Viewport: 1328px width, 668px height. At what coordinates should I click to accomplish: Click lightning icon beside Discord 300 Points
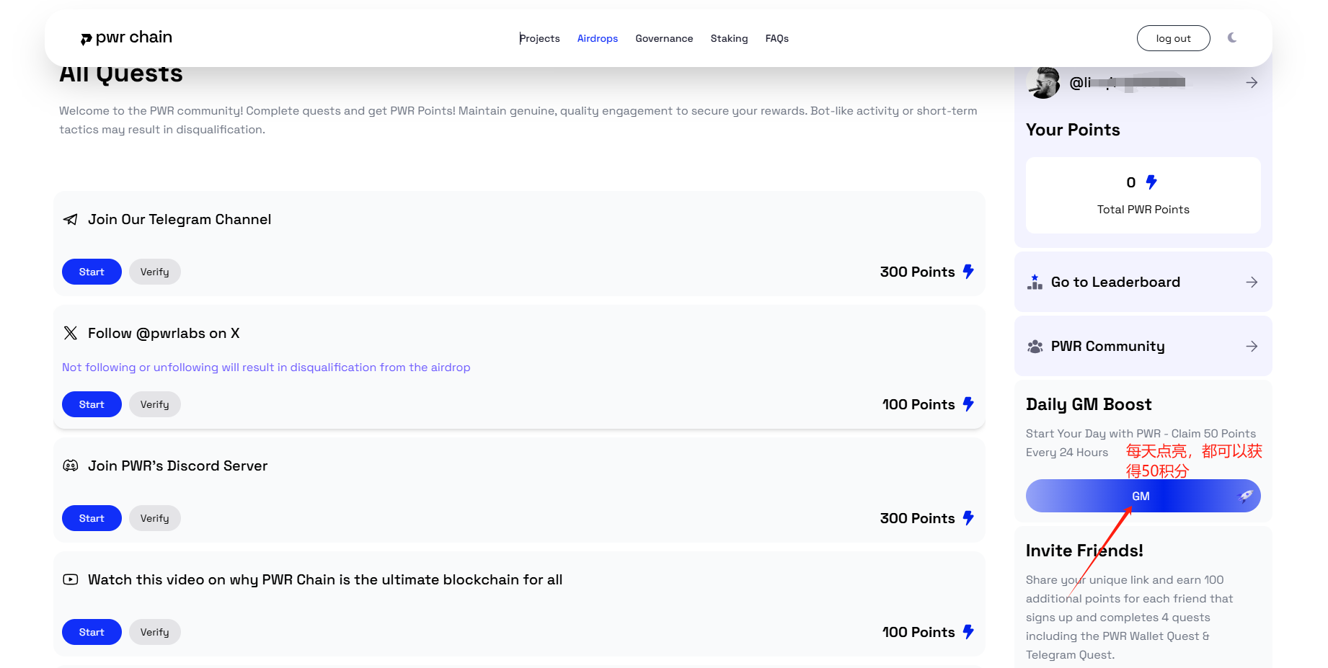968,518
